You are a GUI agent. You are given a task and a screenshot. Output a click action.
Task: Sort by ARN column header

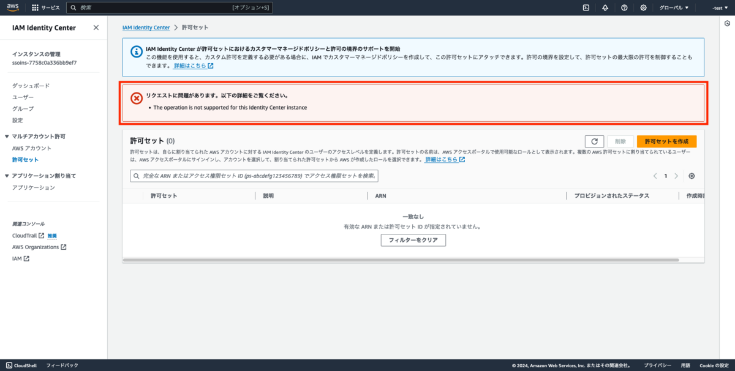click(380, 196)
